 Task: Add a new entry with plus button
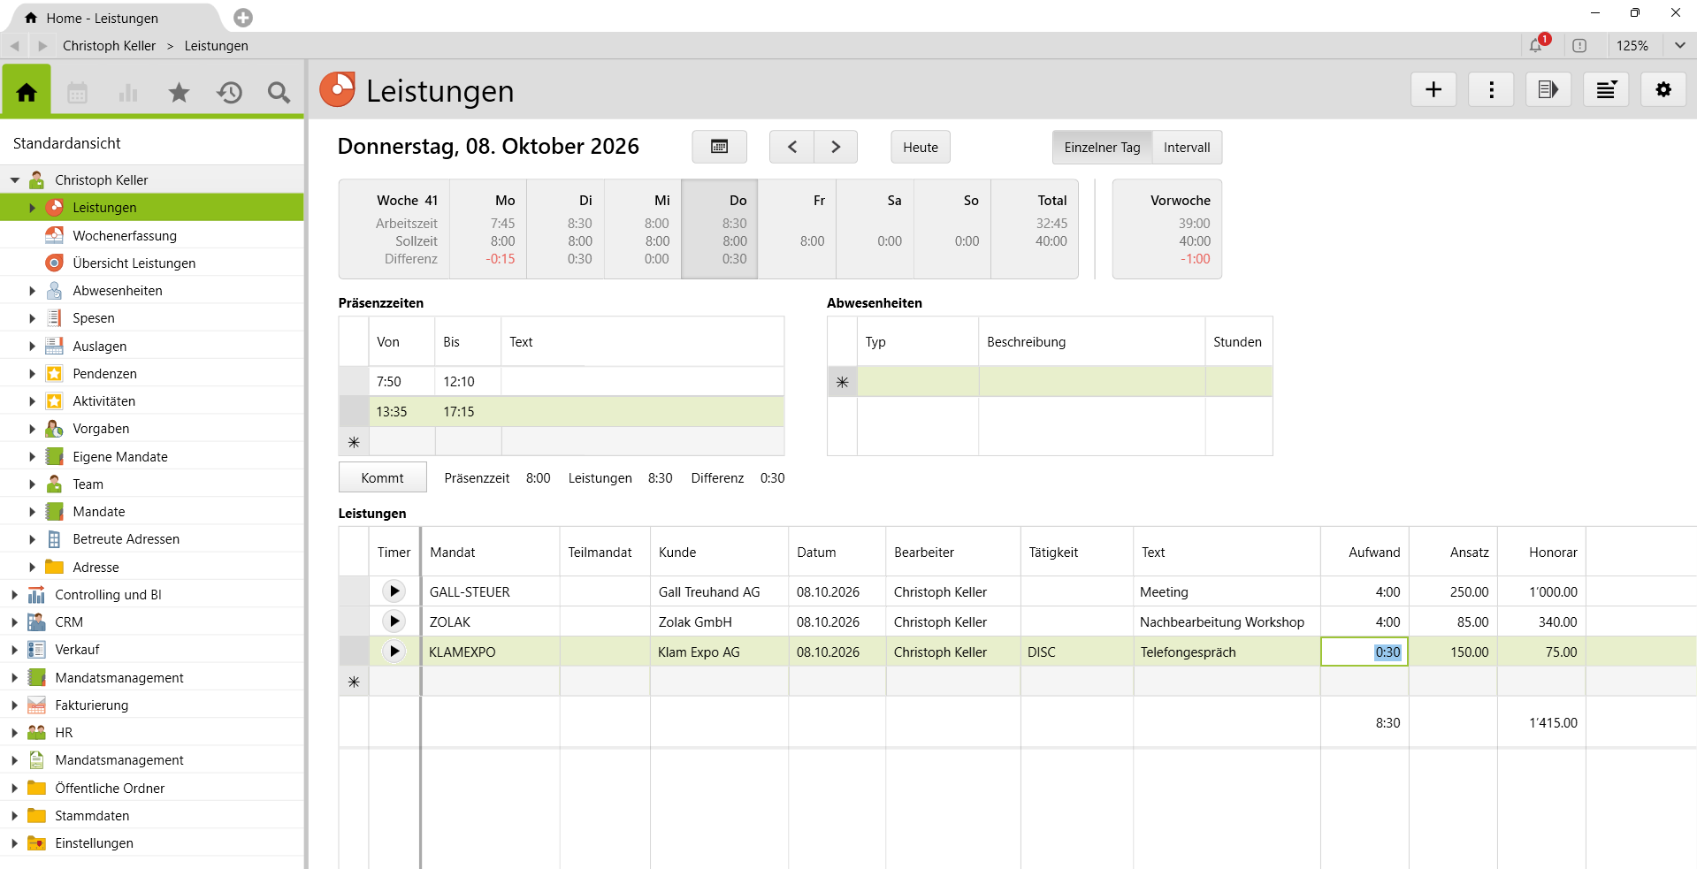pos(1433,89)
